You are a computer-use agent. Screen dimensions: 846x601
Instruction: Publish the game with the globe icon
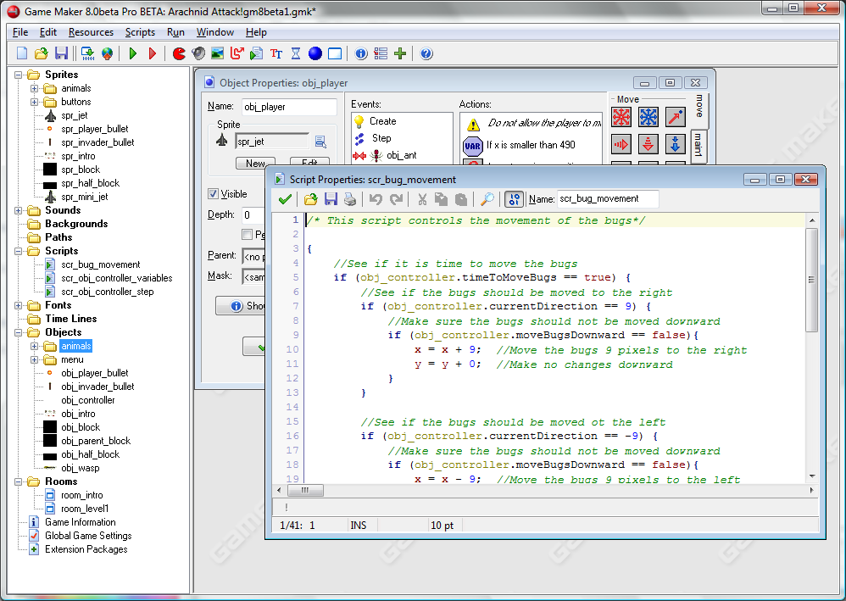108,53
